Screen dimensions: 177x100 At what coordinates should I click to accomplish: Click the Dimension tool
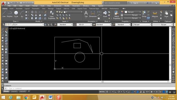click(x=93, y=14)
